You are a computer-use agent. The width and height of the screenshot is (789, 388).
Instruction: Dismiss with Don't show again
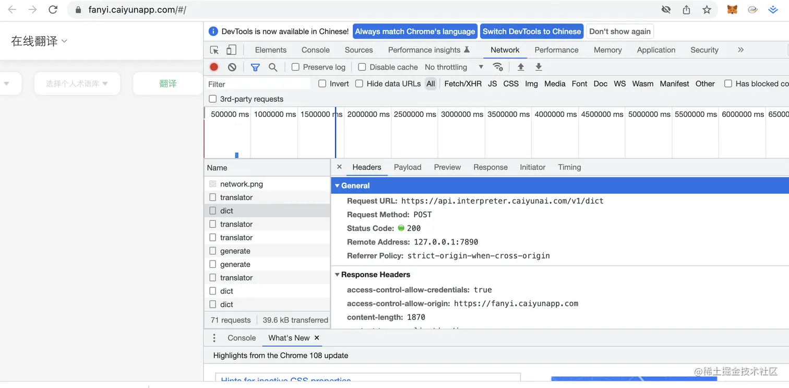pos(620,31)
